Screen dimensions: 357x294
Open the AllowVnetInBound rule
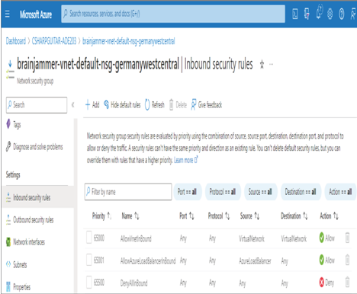(136, 238)
